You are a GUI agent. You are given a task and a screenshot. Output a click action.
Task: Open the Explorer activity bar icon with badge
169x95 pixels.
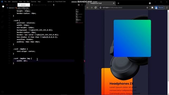[x=3, y=6]
